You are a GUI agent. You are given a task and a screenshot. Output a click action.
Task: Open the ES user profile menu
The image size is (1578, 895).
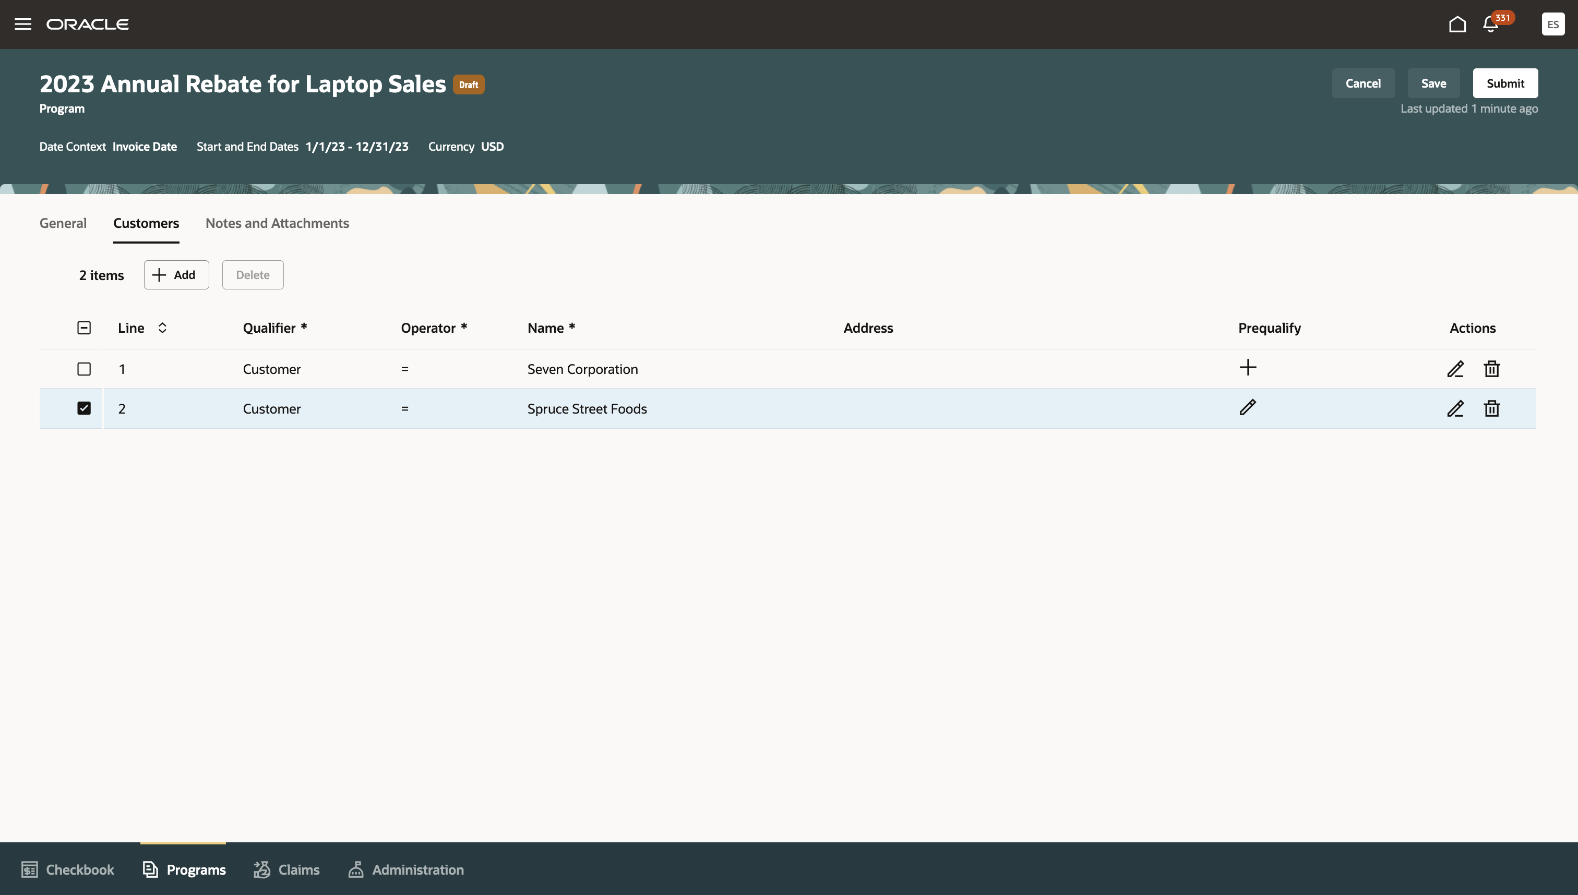pyautogui.click(x=1552, y=24)
